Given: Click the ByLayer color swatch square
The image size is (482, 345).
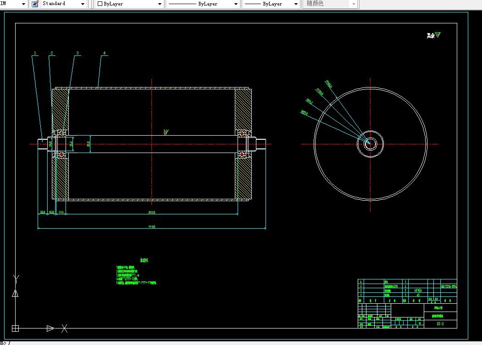Looking at the screenshot, I should tap(100, 4).
